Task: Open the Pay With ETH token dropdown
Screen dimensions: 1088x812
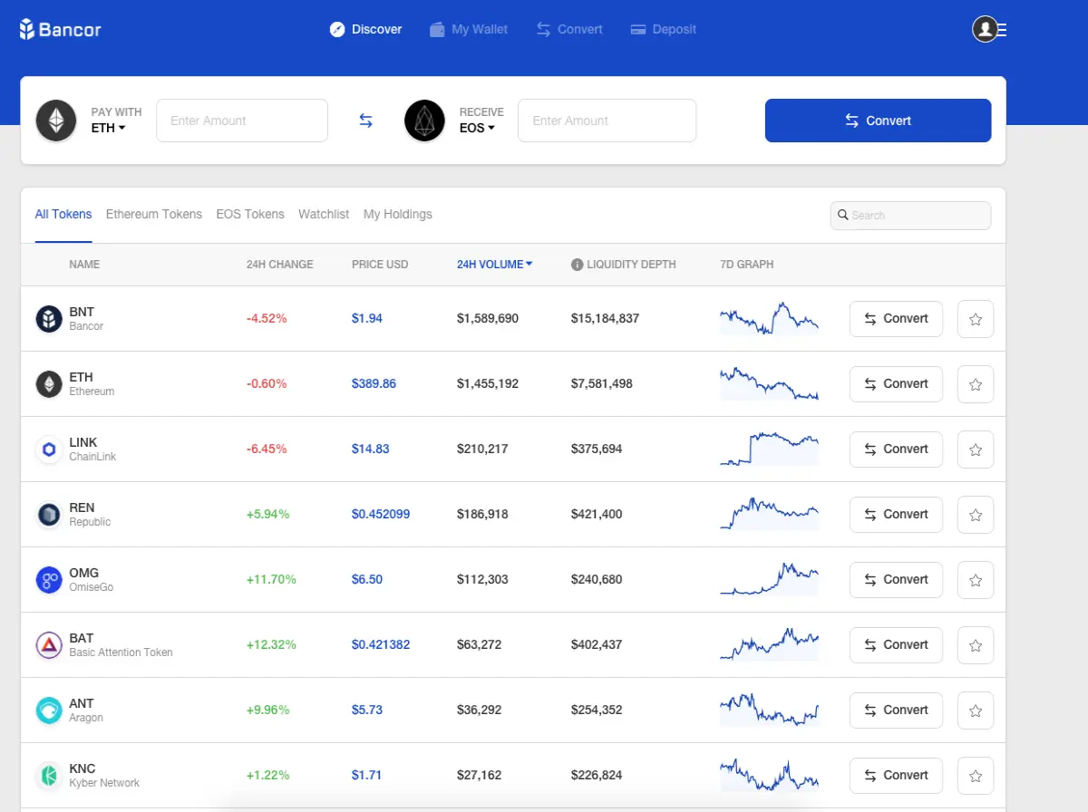Action: pos(108,128)
